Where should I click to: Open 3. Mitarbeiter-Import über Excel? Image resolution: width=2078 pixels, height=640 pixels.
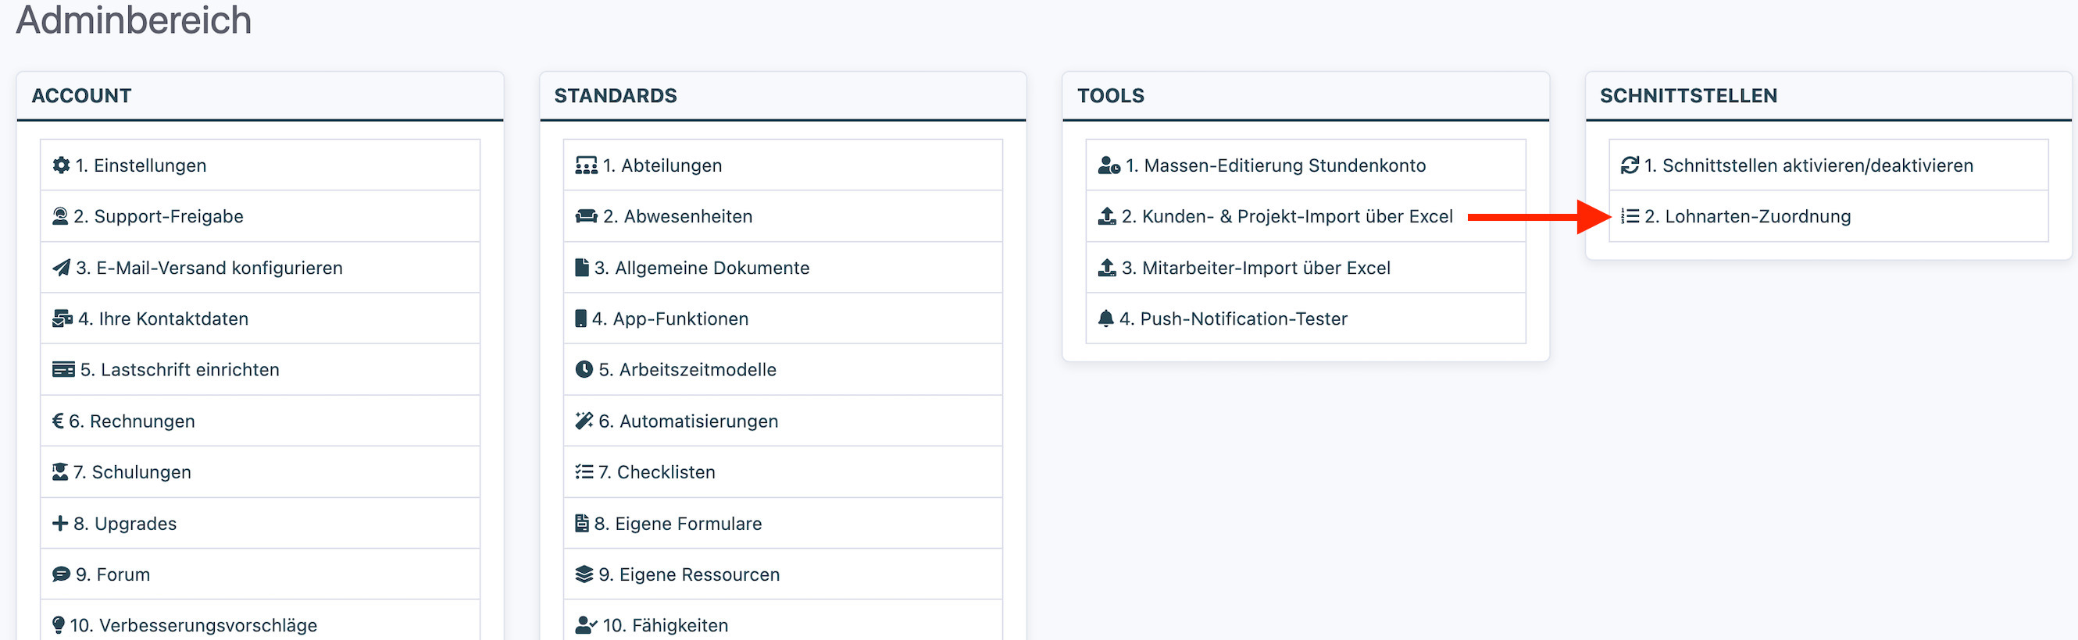(1305, 268)
